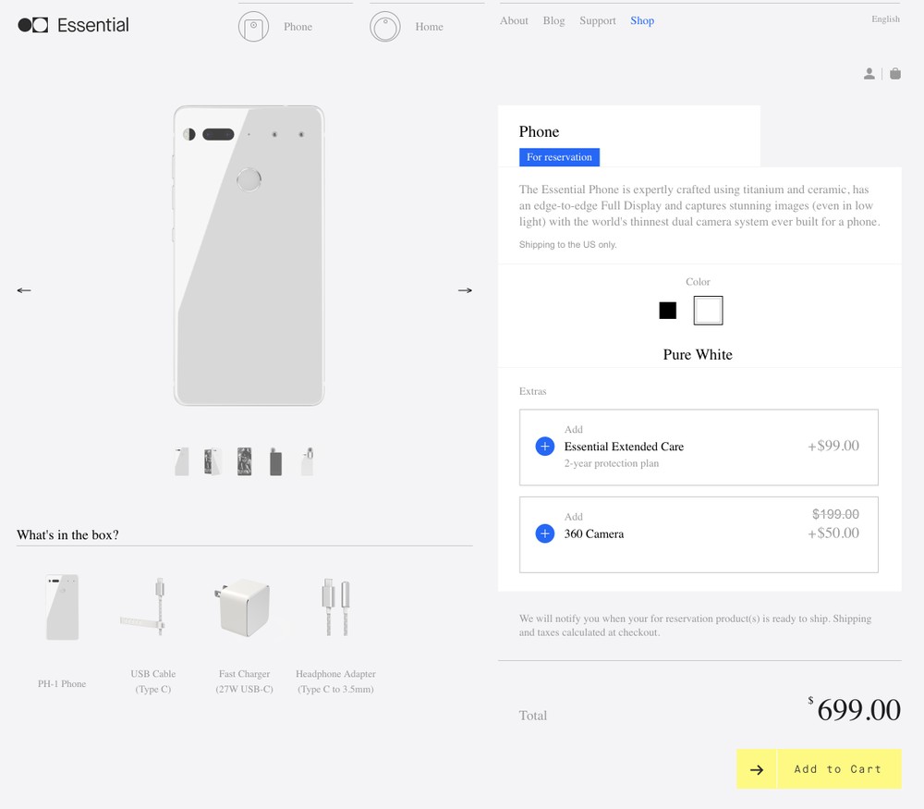Click the Color section label
The height and width of the screenshot is (809, 924).
click(x=698, y=282)
